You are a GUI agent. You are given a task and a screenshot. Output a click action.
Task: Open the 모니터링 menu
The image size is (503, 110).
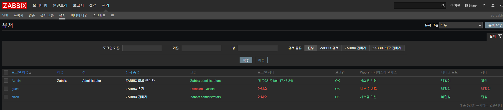(x=40, y=6)
